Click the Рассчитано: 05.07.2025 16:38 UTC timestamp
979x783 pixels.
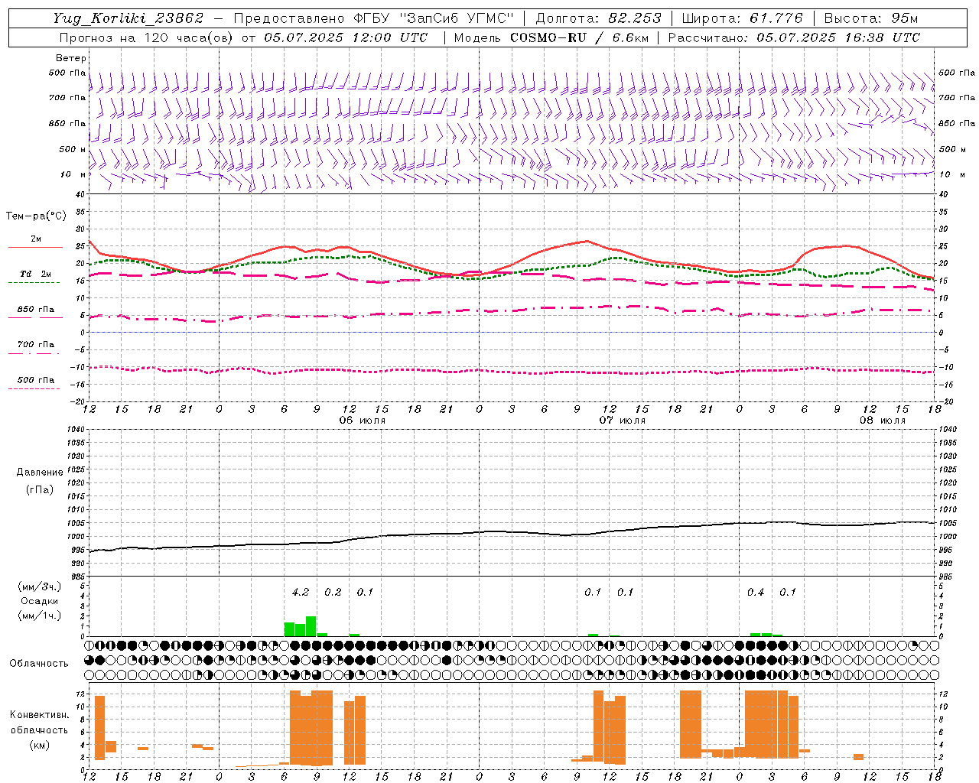click(794, 37)
